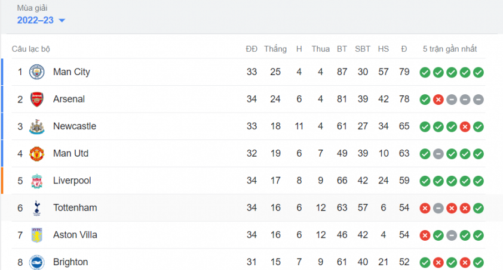Click the Arsenal club crest
The image size is (503, 270).
tap(37, 99)
